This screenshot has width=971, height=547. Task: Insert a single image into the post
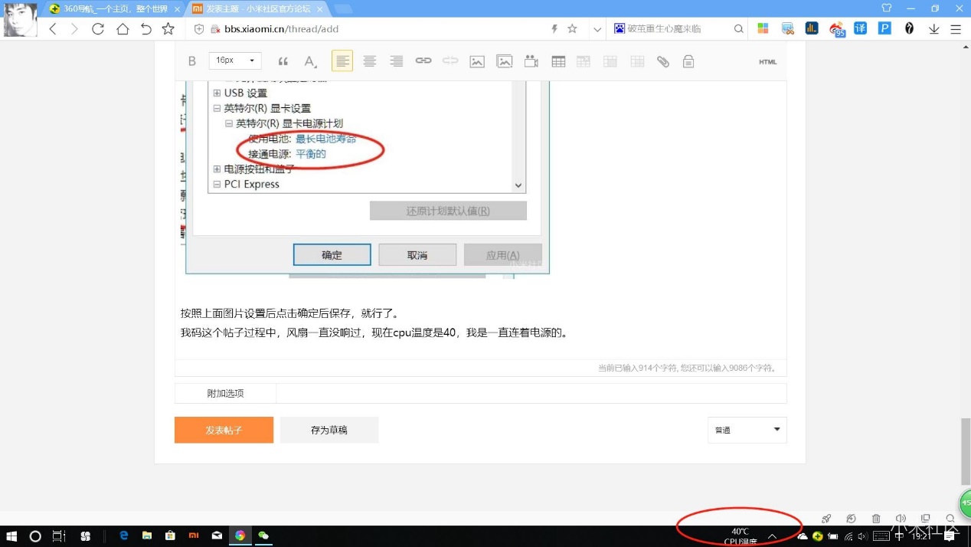click(x=477, y=61)
